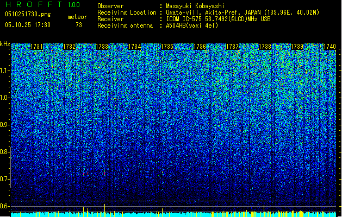
Task: Click the kHz axis unit label
Action: pyautogui.click(x=5, y=44)
